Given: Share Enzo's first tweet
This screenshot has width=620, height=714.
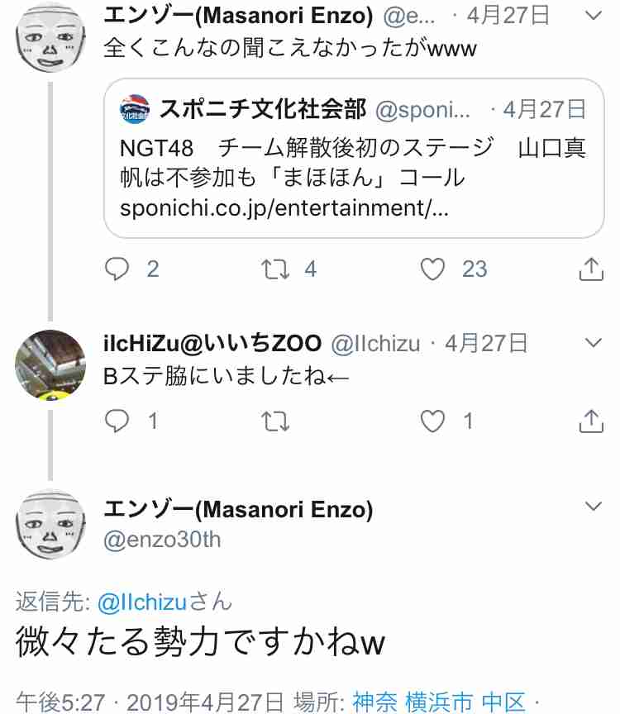Looking at the screenshot, I should pyautogui.click(x=591, y=269).
